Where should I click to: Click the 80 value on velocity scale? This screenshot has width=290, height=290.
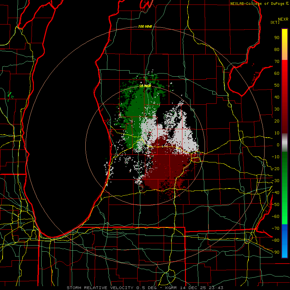277,50
